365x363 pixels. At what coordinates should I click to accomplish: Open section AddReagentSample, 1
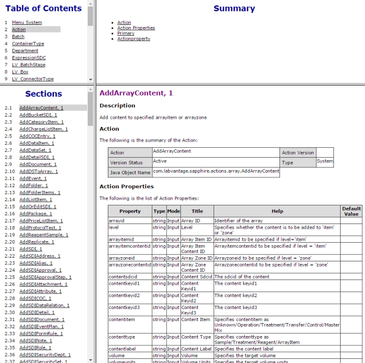tap(44, 235)
